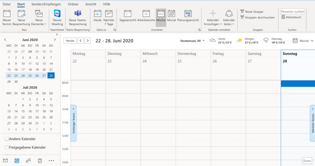The height and width of the screenshot is (166, 315).
Task: Open Mail view in bottom navigation
Action: click(x=5, y=160)
